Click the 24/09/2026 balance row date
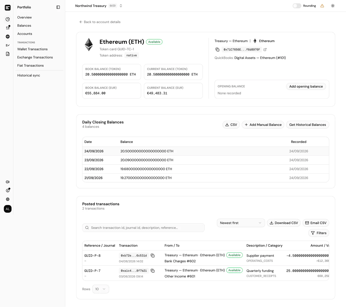This screenshot has height=307, width=346. pyautogui.click(x=94, y=151)
